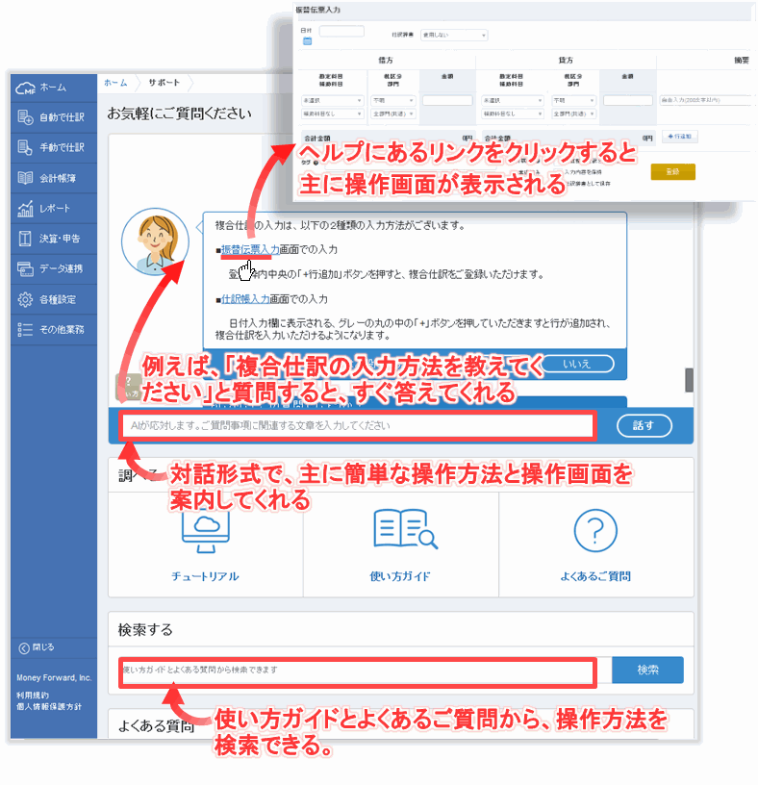Click the 貸方 column header
This screenshot has height=785, width=758.
click(x=566, y=60)
